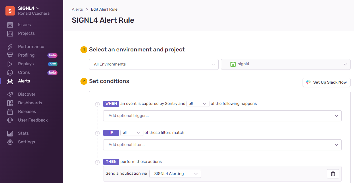This screenshot has height=183, width=354.
Task: Open User Feedback menu item
Action: coord(33,120)
